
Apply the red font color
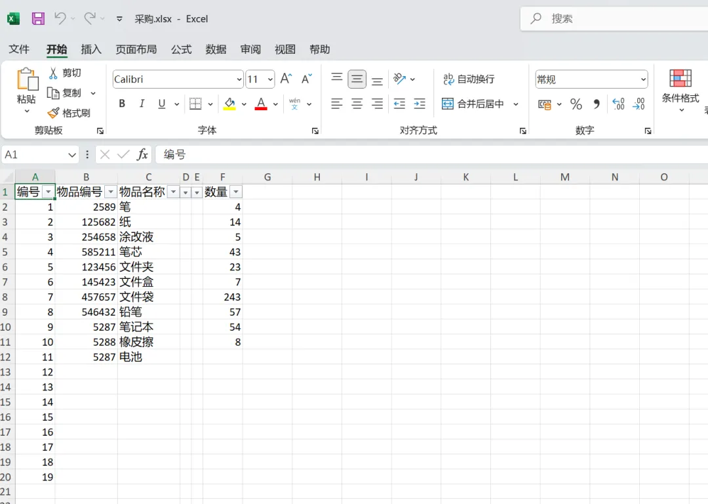[x=261, y=104]
